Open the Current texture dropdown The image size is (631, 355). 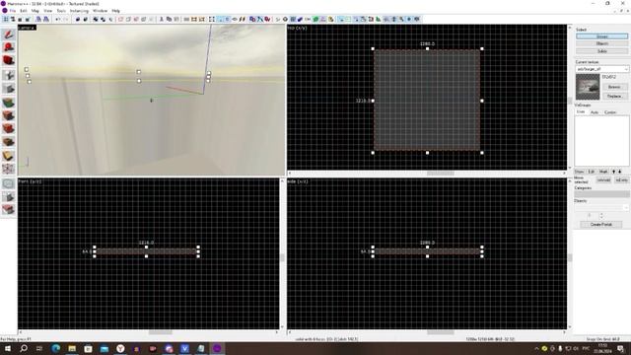[x=601, y=69]
